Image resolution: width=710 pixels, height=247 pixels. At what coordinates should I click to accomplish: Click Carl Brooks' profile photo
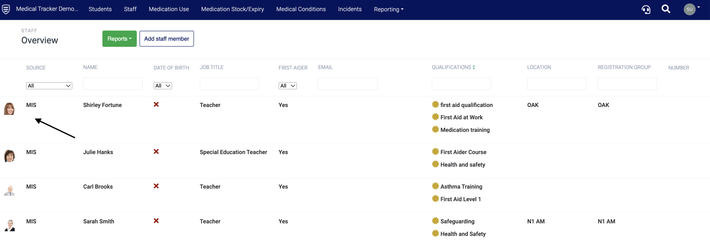point(9,190)
